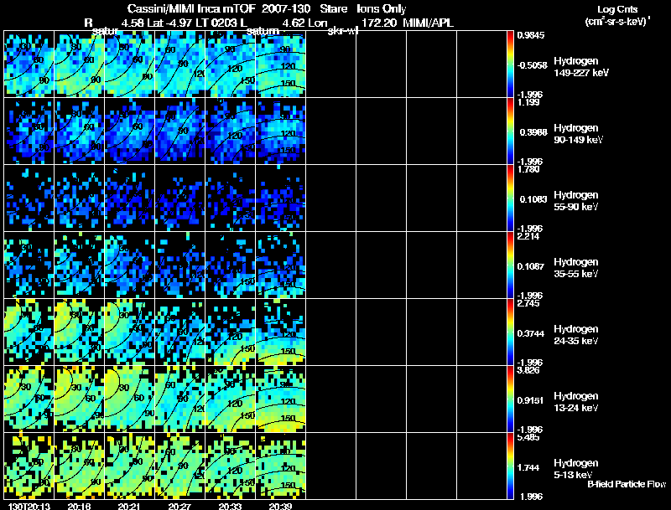Click the '2.214' scale maximum value
671x510 pixels.
(529, 237)
